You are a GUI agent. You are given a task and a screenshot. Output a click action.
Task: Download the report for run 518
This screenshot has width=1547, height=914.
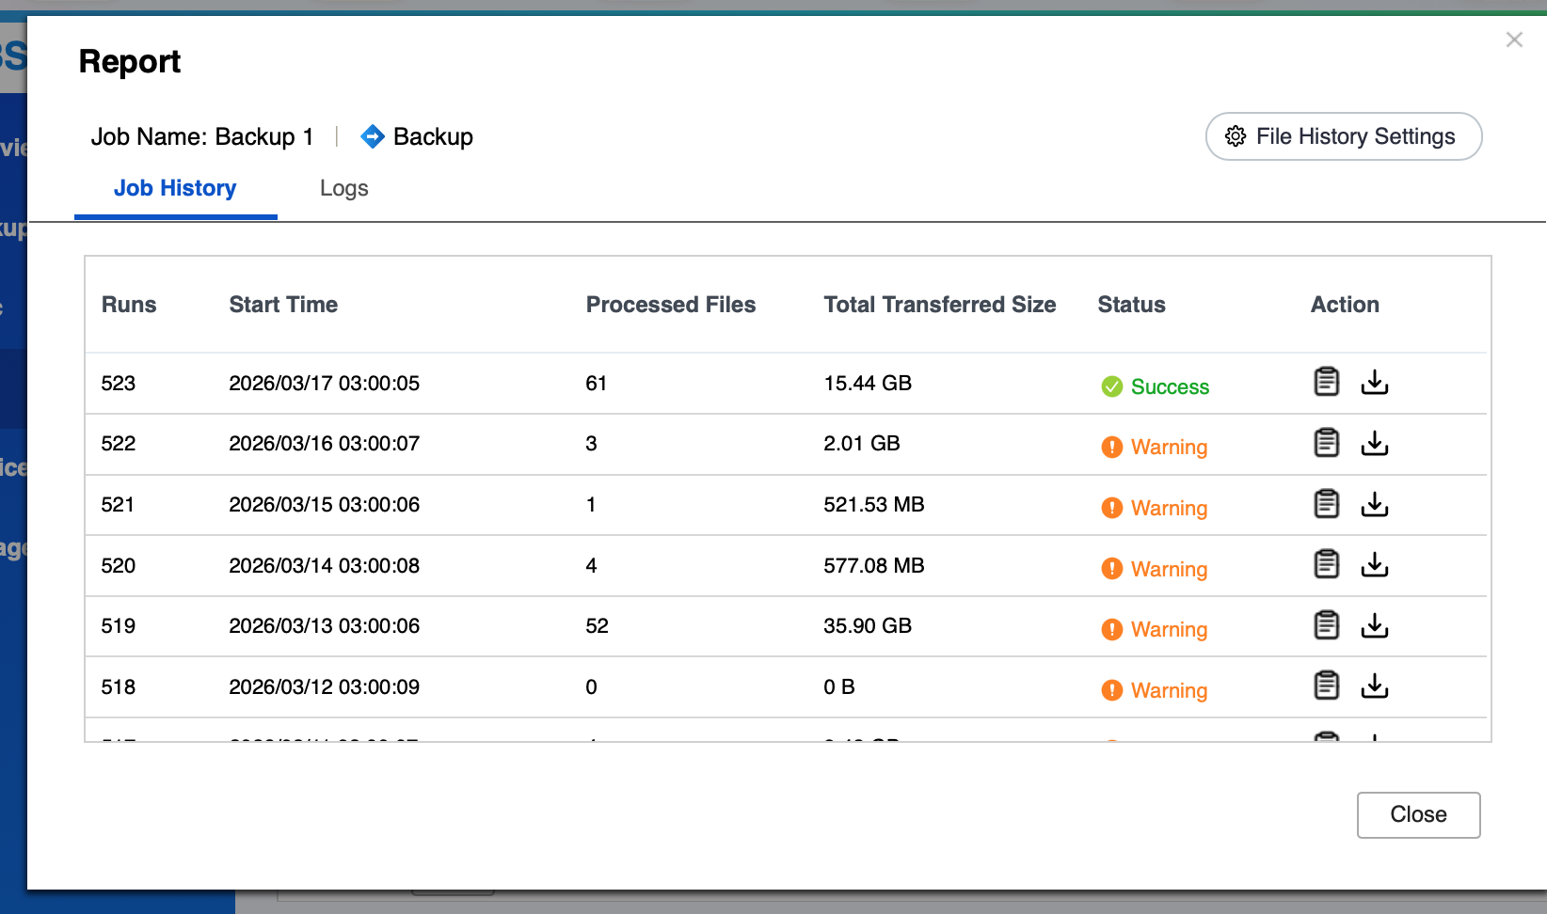tap(1374, 686)
